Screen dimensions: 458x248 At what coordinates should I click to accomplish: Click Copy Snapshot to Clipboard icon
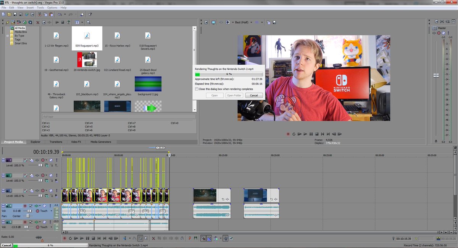268,22
